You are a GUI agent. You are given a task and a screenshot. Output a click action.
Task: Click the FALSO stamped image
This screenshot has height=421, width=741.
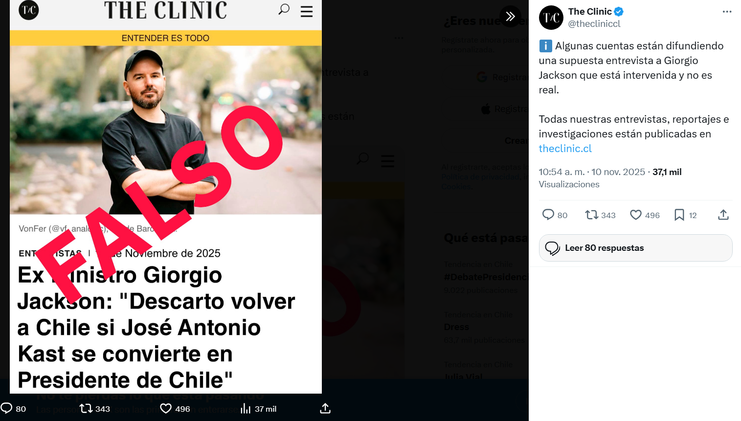166,197
